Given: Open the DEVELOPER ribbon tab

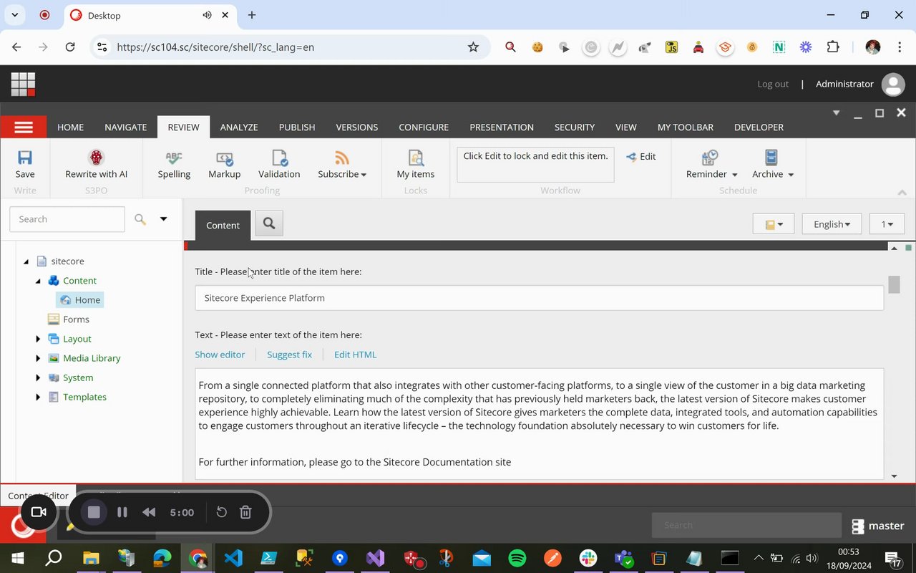Looking at the screenshot, I should [x=759, y=127].
